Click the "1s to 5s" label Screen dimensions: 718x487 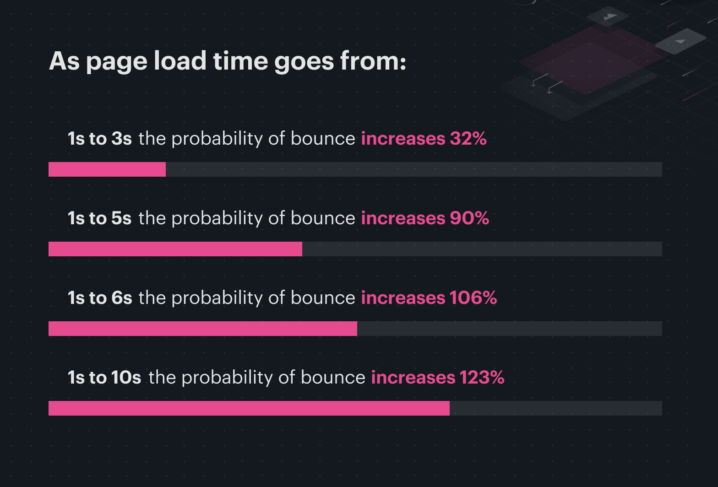tap(100, 218)
